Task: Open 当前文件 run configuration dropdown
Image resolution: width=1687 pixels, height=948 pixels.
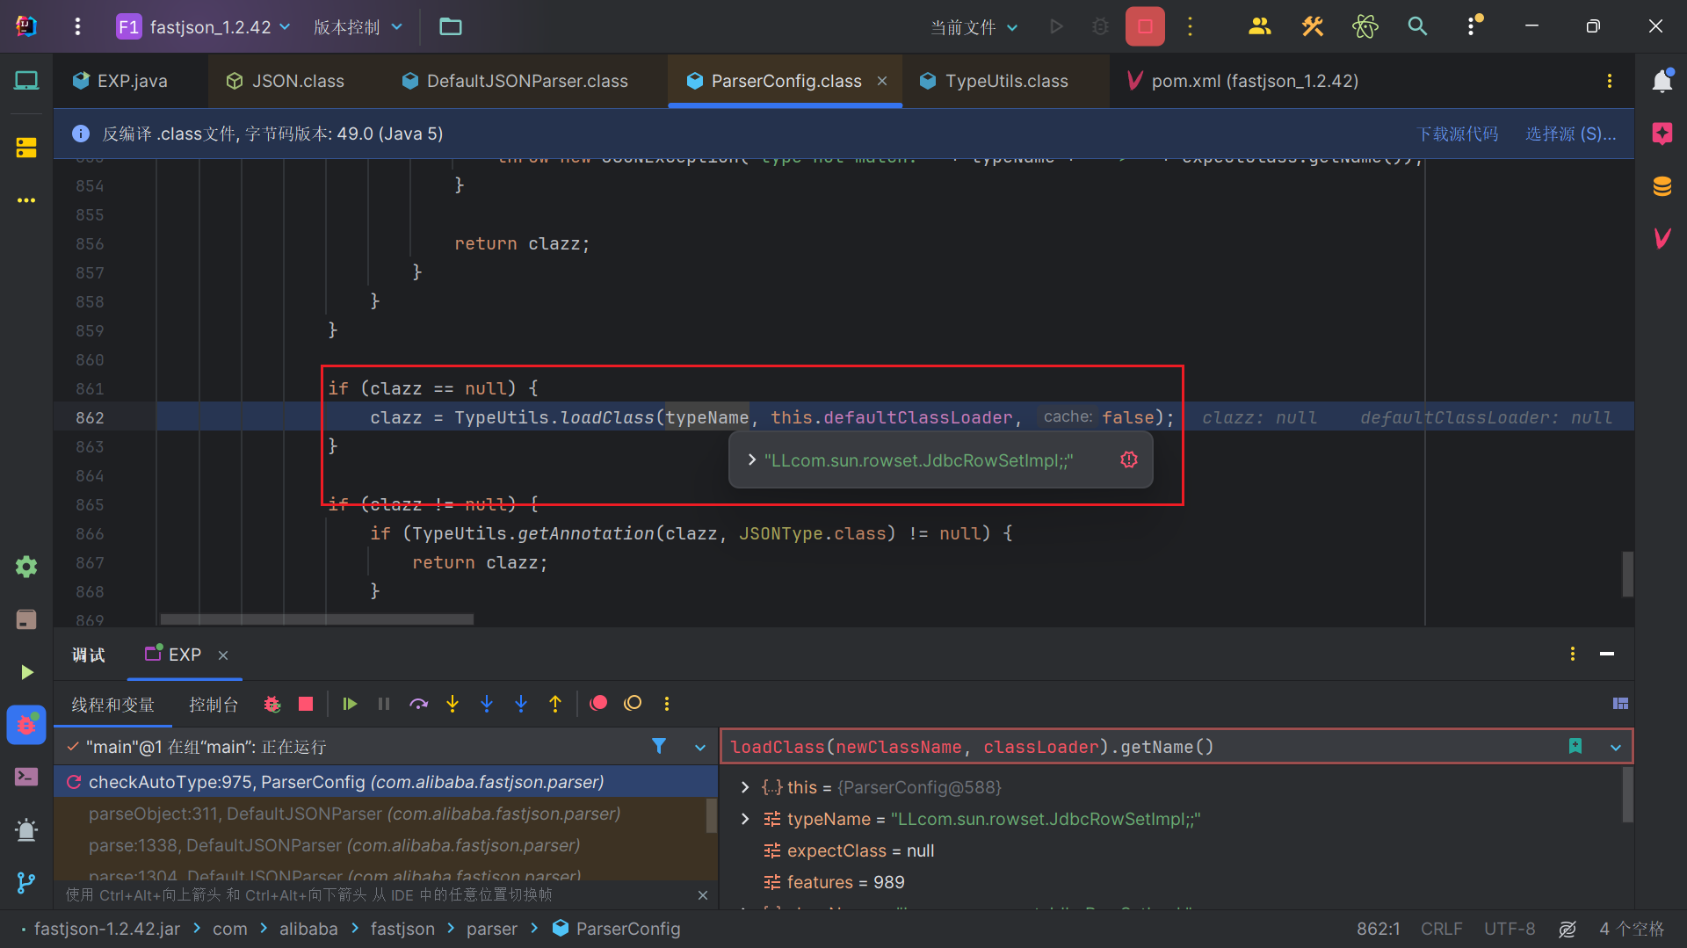Action: point(974,27)
